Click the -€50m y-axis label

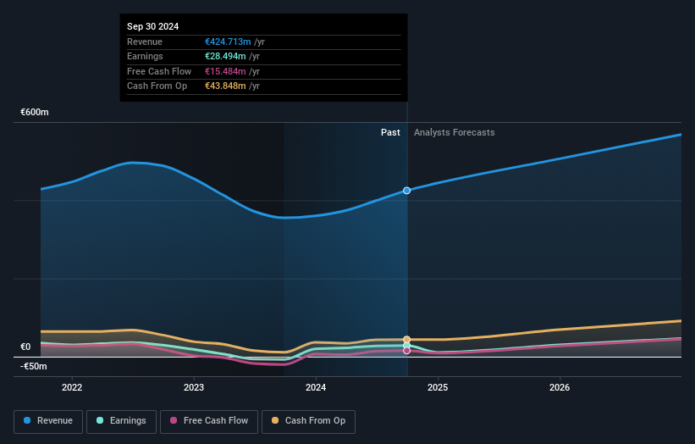[34, 366]
